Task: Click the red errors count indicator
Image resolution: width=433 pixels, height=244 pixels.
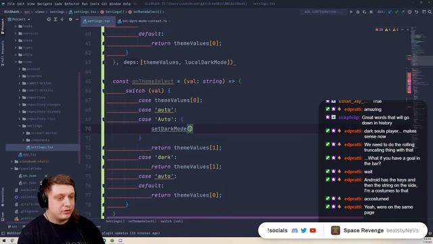Action: (379, 30)
